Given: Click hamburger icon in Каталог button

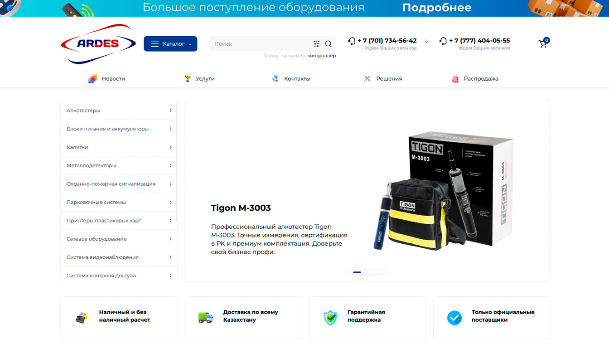Looking at the screenshot, I should [155, 44].
